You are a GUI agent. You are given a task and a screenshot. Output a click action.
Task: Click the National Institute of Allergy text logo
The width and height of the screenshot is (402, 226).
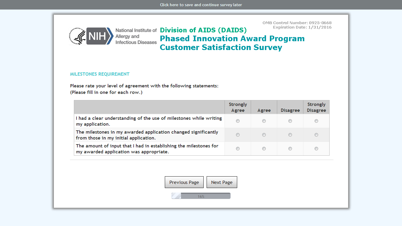(x=136, y=36)
